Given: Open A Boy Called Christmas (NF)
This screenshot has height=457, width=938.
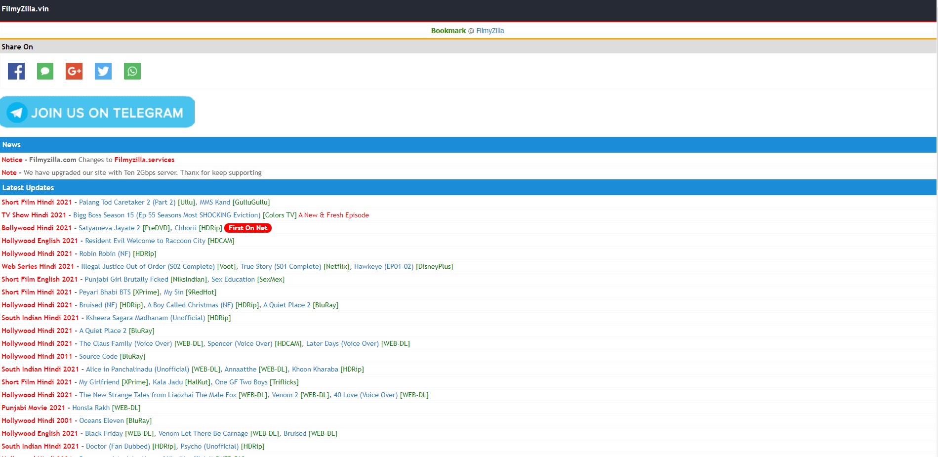Looking at the screenshot, I should coord(190,305).
